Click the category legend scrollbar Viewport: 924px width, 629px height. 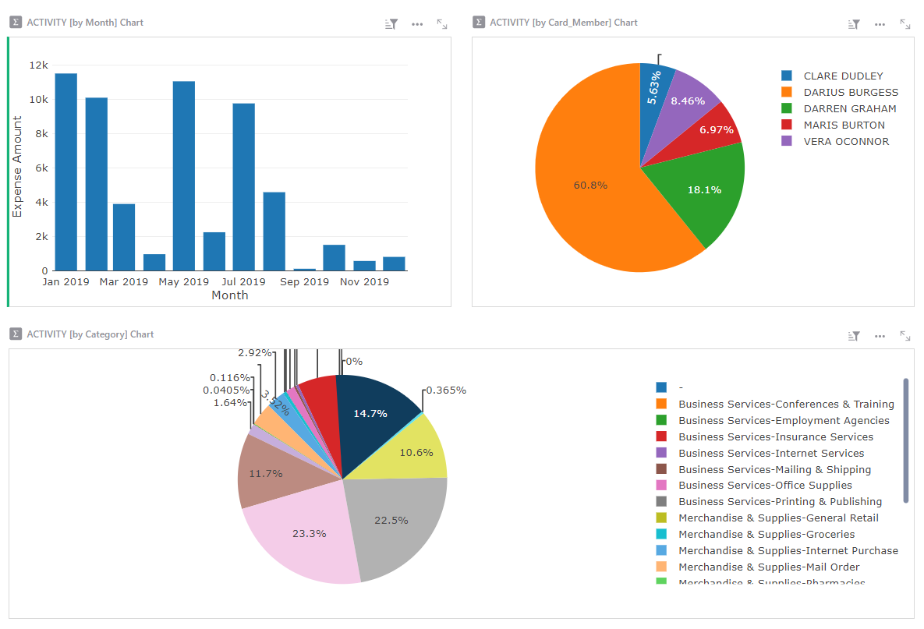click(905, 440)
